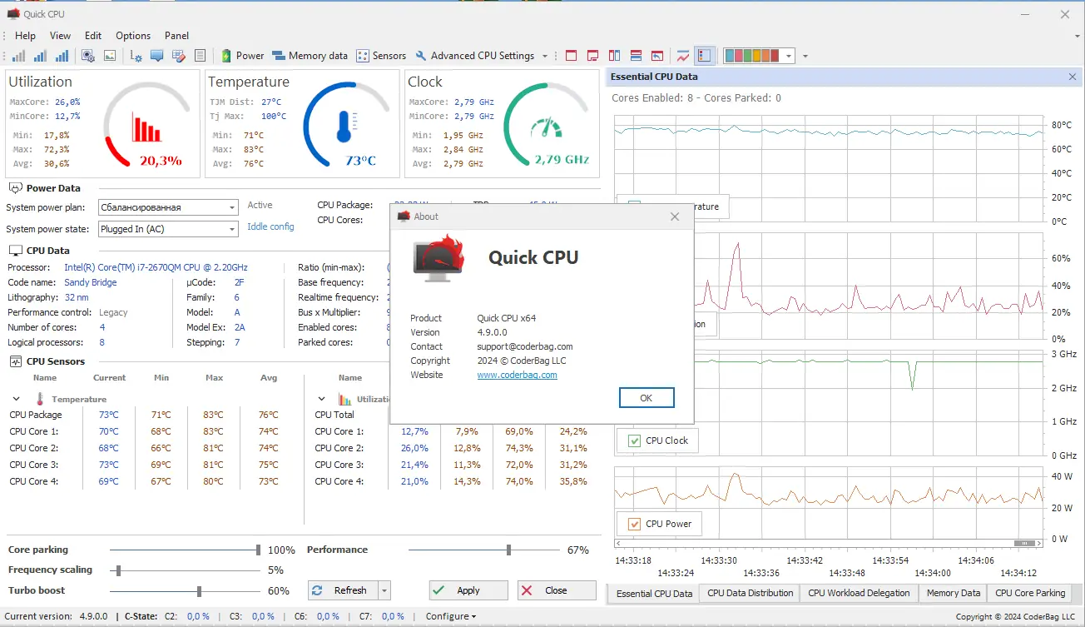Collapse the Utilization sensor group
The image size is (1085, 627).
(x=322, y=399)
